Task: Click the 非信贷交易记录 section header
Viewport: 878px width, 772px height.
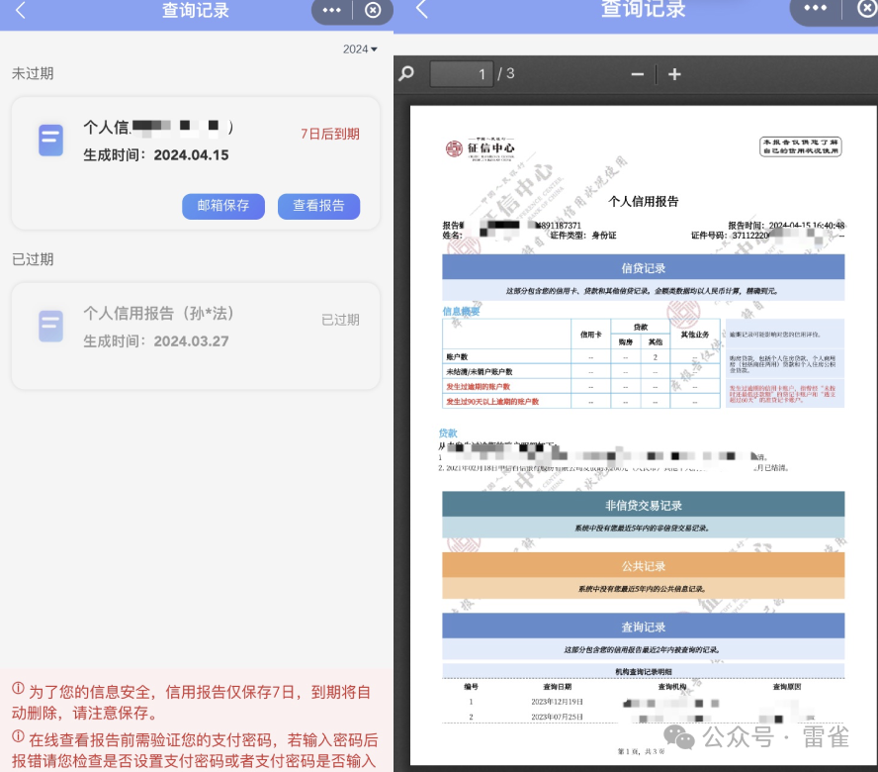Action: (x=643, y=505)
